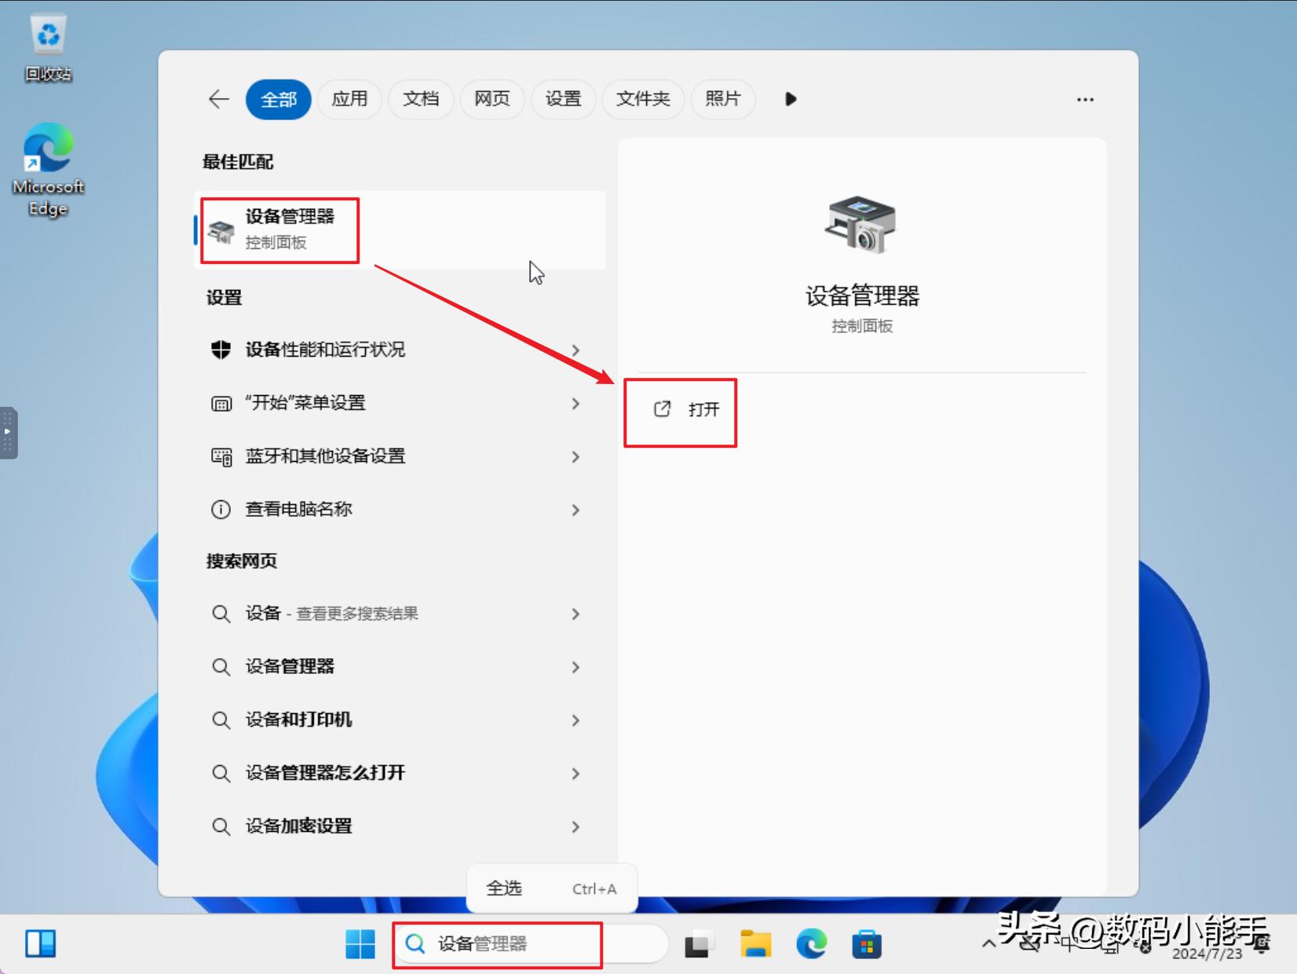Image resolution: width=1297 pixels, height=974 pixels.
Task: Open the best match 设备管理器 result
Action: (x=400, y=230)
